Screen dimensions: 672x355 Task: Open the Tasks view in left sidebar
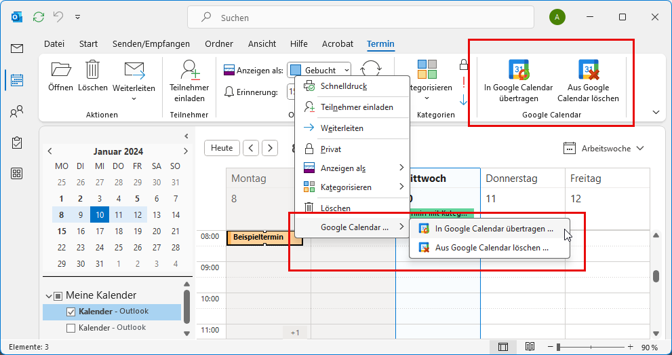[17, 143]
